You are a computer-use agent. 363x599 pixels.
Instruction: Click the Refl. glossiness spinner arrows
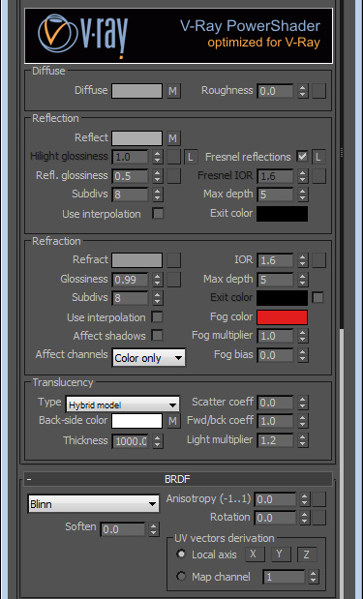(158, 176)
